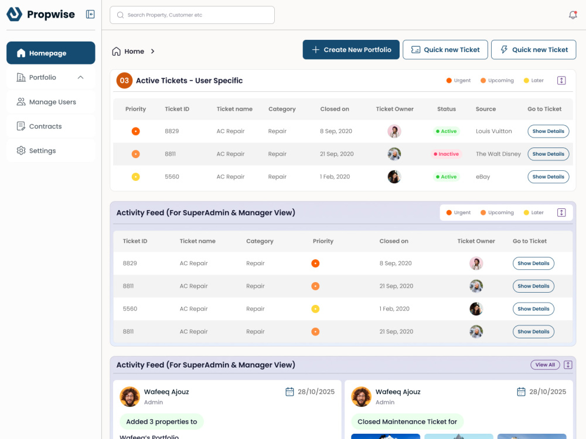Viewport: 586px width, 439px height.
Task: Click the Status column header
Action: coord(447,109)
